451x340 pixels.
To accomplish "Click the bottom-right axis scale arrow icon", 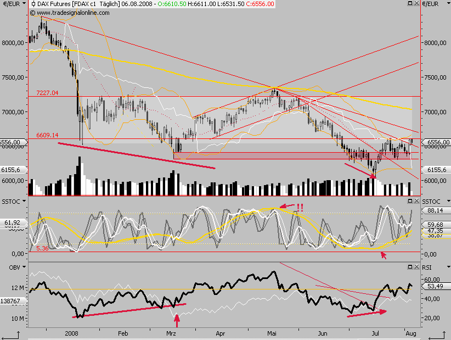I will [x=438, y=336].
